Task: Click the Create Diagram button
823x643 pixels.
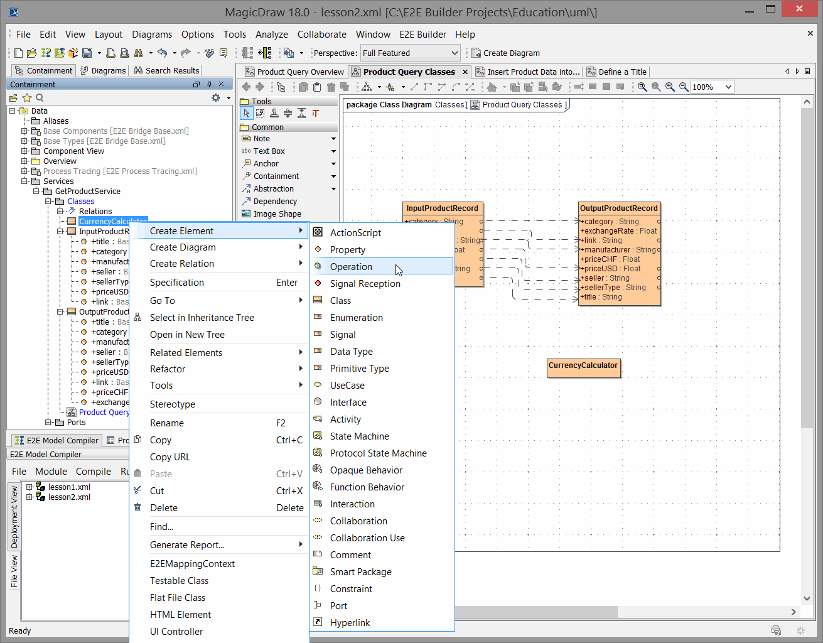Action: tap(505, 53)
